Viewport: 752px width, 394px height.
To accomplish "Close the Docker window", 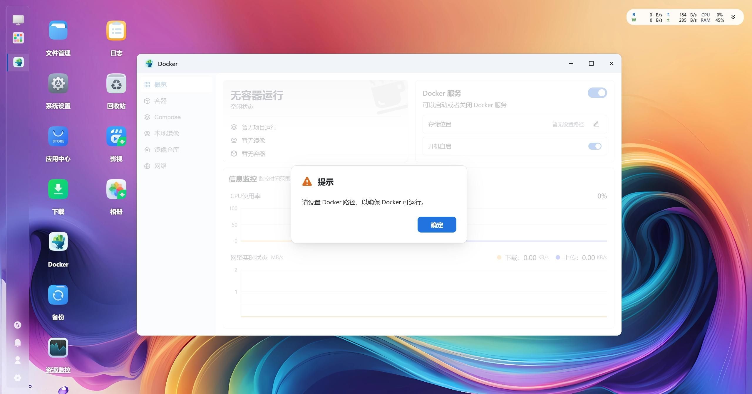I will [611, 63].
